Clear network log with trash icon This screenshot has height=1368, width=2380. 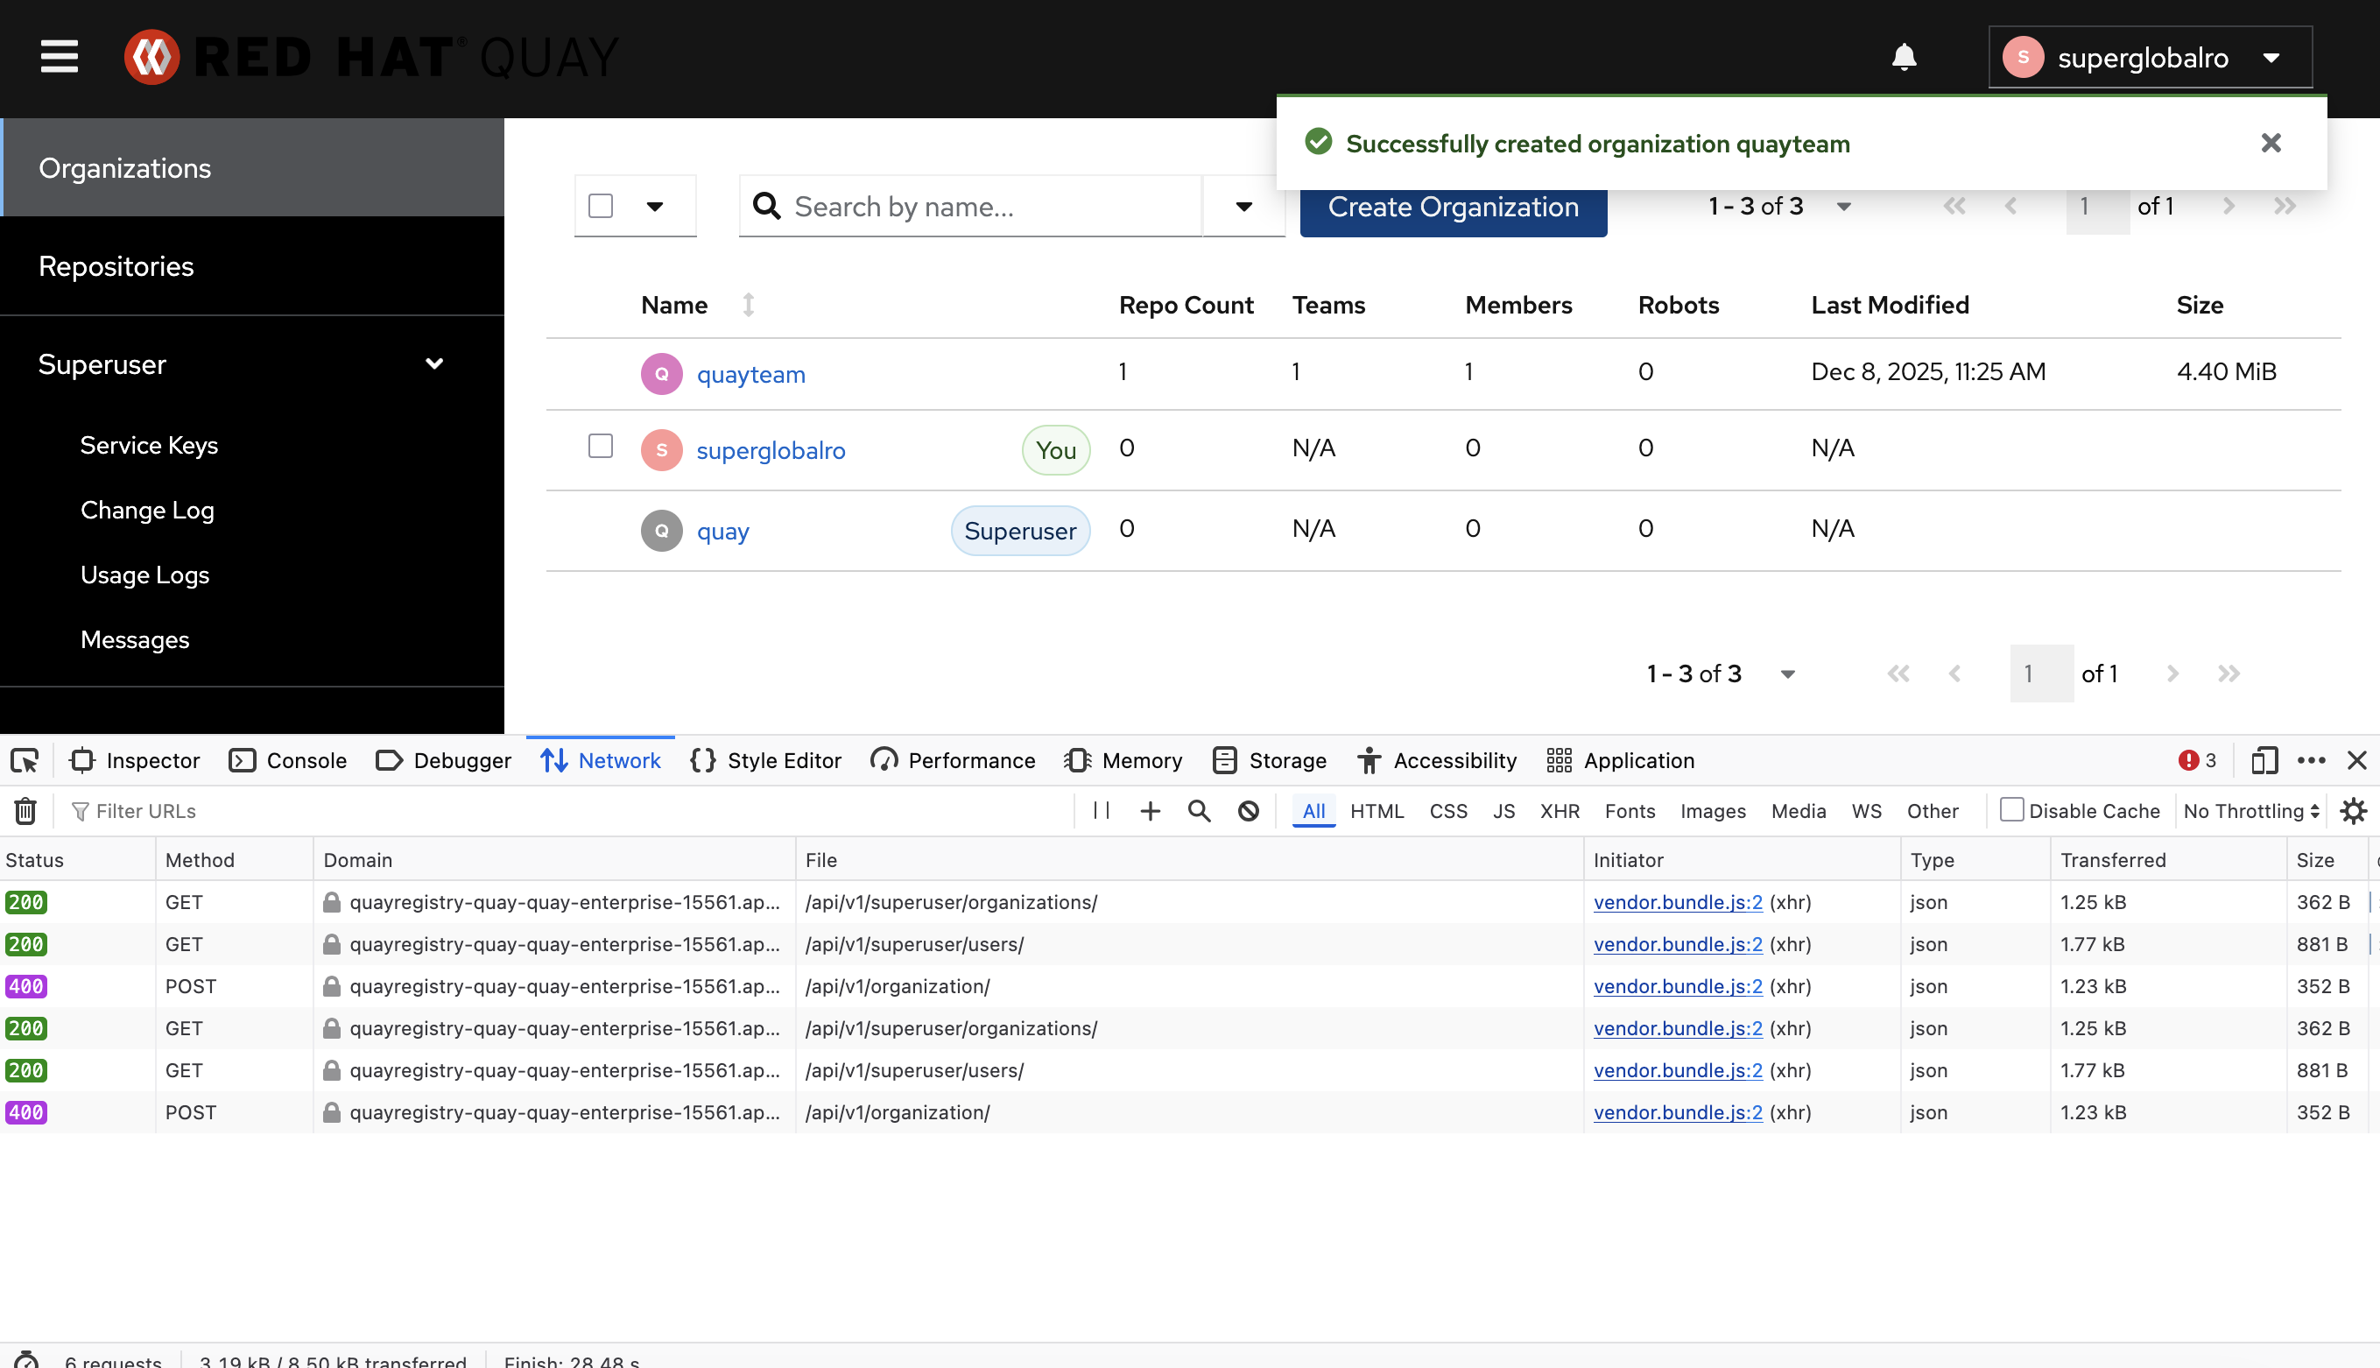(25, 810)
